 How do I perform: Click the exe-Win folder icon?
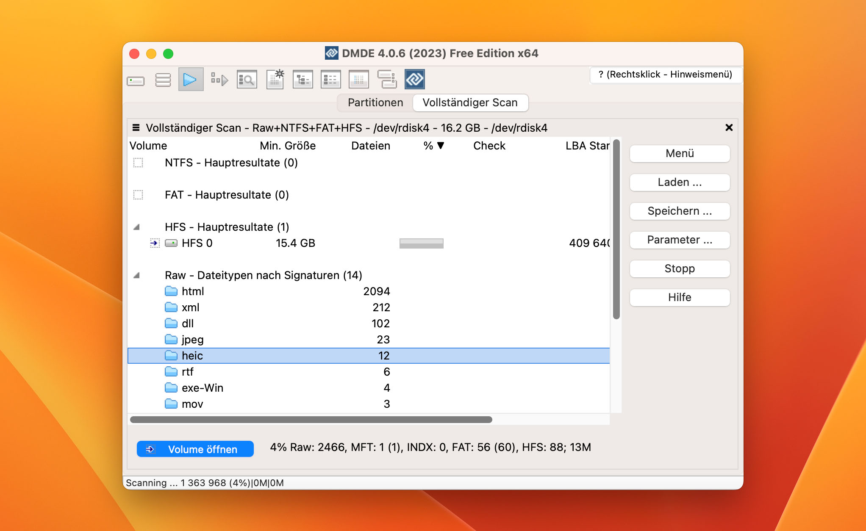[171, 388]
